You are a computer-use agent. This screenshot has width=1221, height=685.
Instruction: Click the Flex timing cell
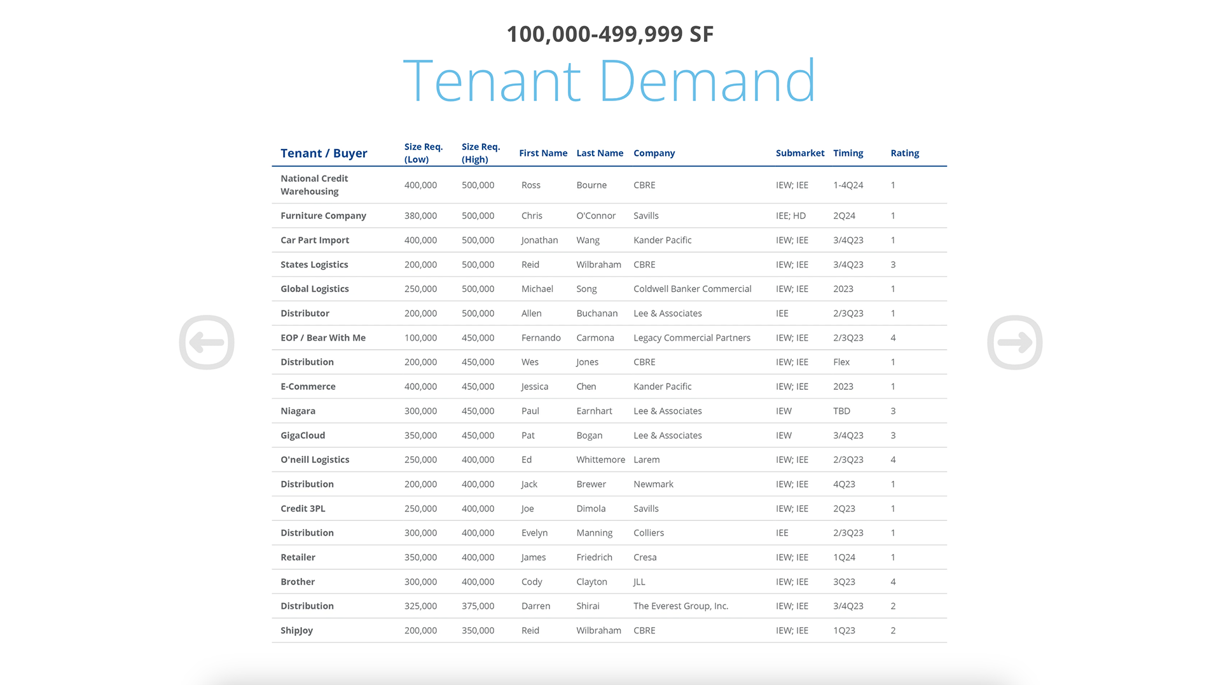(841, 362)
